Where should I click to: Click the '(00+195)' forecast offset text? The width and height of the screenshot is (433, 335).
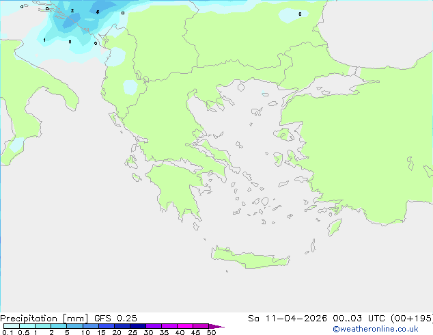(x=412, y=319)
